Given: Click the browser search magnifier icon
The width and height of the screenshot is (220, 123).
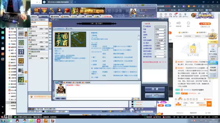Looking at the screenshot, I should [199, 6].
